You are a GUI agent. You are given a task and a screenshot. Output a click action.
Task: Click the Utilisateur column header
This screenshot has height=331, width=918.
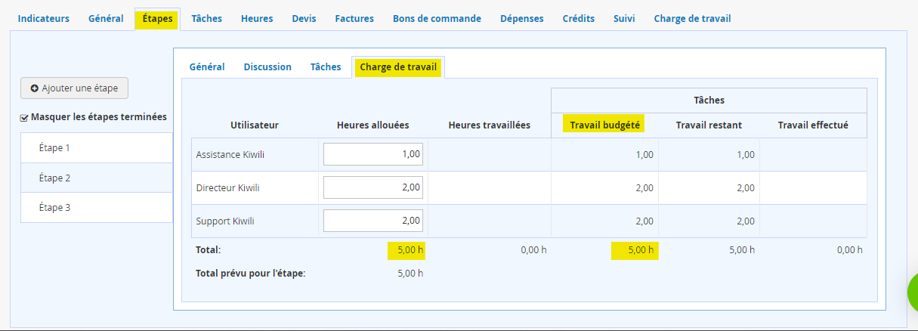(x=255, y=125)
